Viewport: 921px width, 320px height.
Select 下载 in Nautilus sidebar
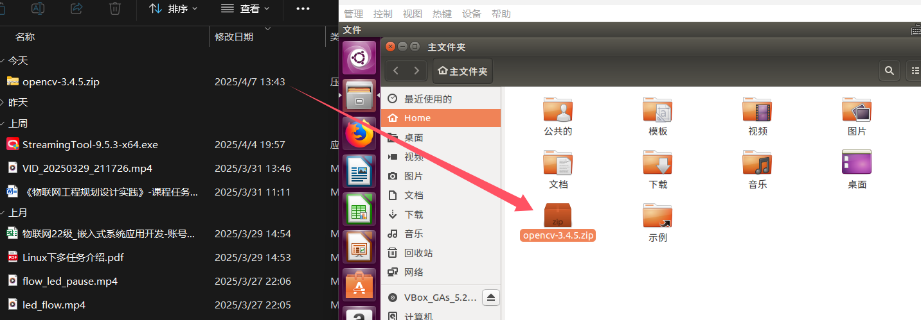(441, 214)
